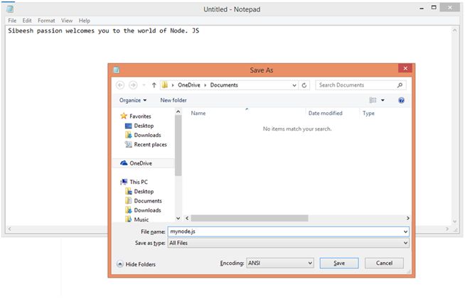Click the search magnifier icon
Screen dimensions: 465x299
(x=400, y=85)
